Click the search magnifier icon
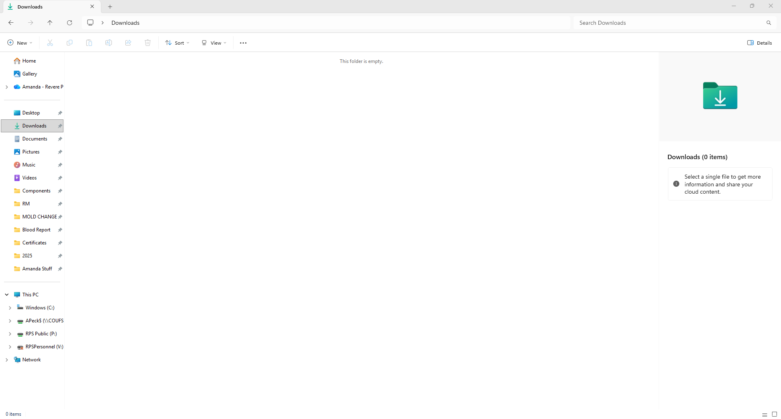Screen dimensions: 781x419 pyautogui.click(x=768, y=23)
